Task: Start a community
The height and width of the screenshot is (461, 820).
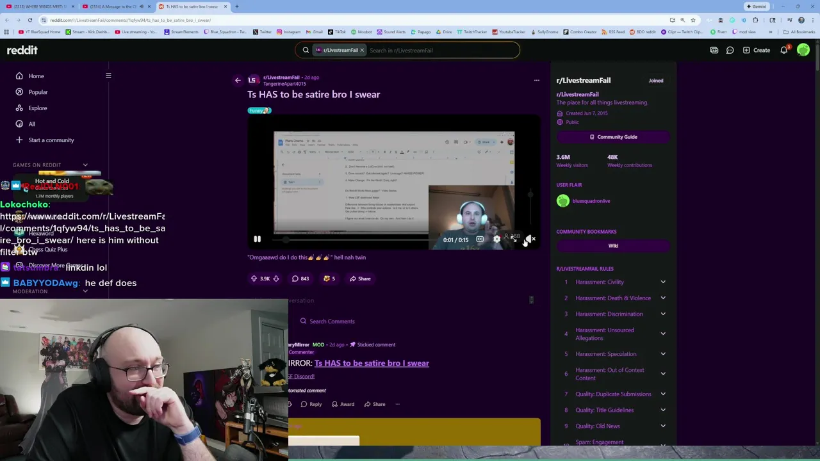Action: coord(51,140)
